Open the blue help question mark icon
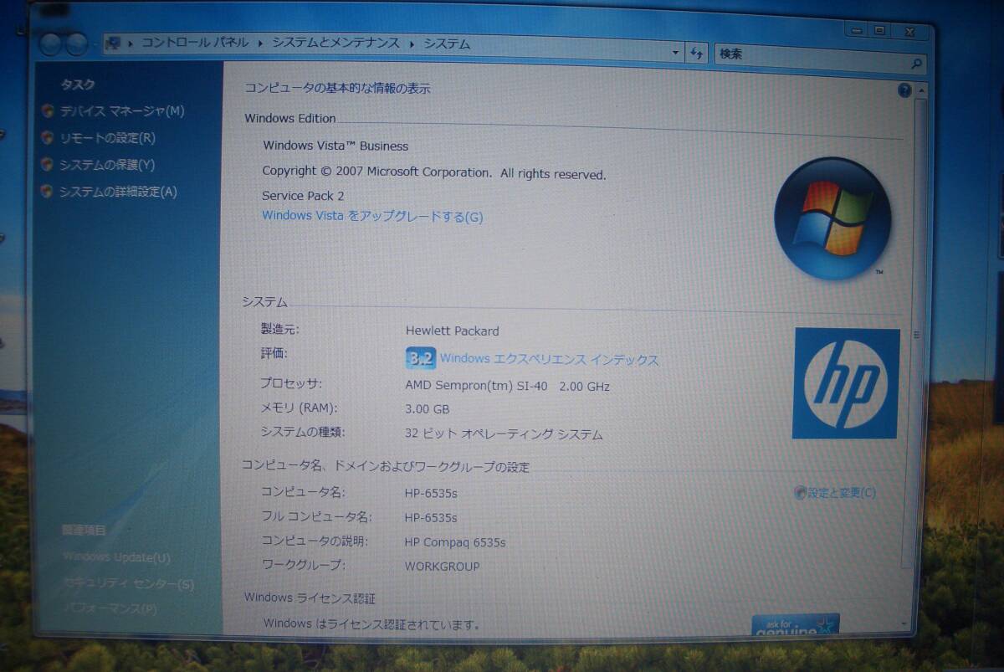This screenshot has width=1004, height=672. point(904,90)
